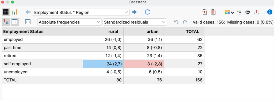Click the part time total 22

(x=184, y=48)
